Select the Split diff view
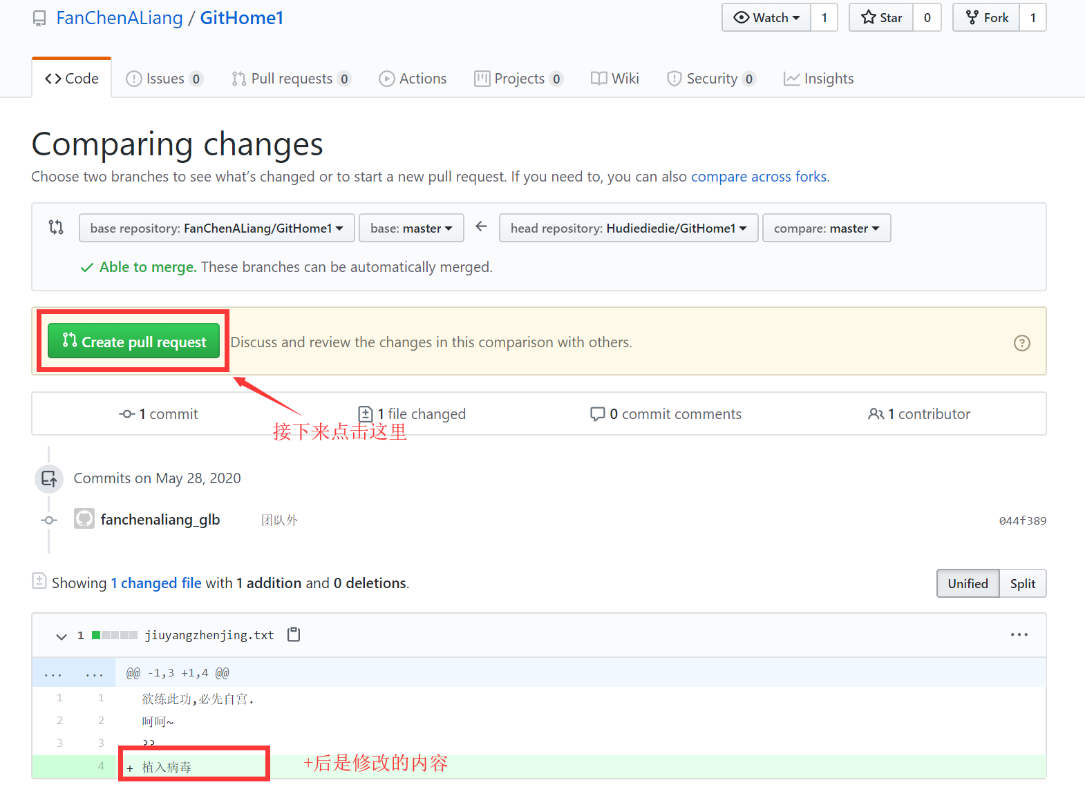Screen dimensions: 1085x789 pyautogui.click(x=1023, y=583)
